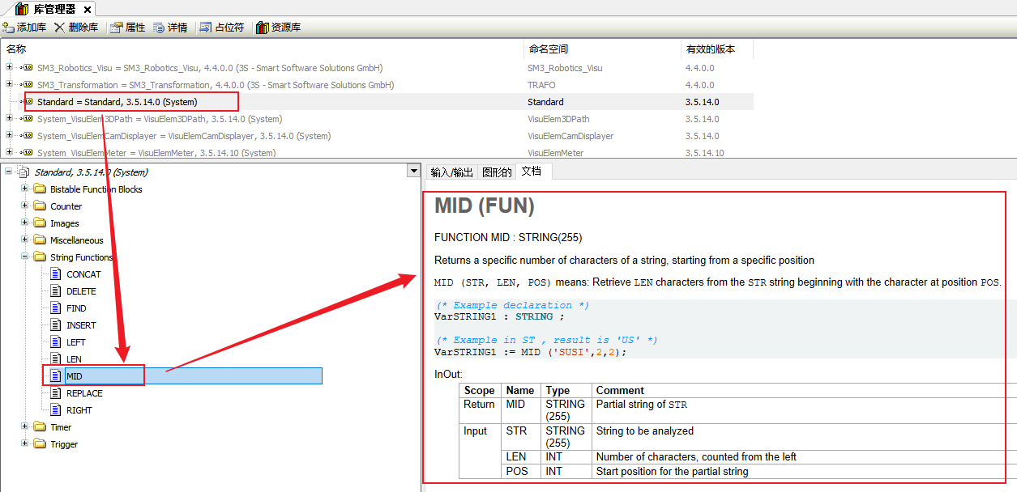Click the 添加库 (Add Library) toolbar icon
This screenshot has height=492, width=1017.
10,28
